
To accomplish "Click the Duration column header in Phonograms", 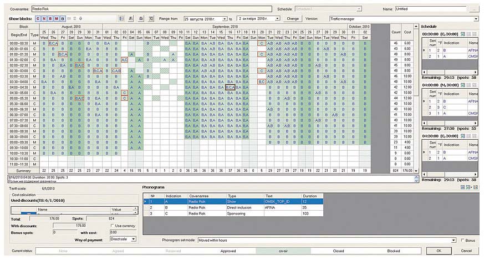I will [x=312, y=196].
